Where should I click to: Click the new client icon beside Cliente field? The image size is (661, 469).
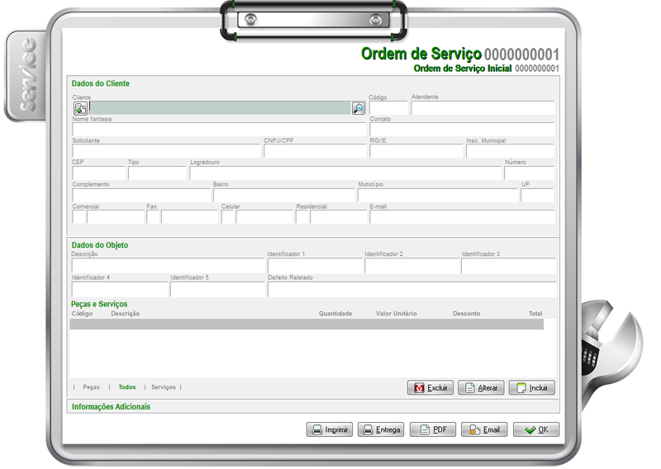(80, 108)
